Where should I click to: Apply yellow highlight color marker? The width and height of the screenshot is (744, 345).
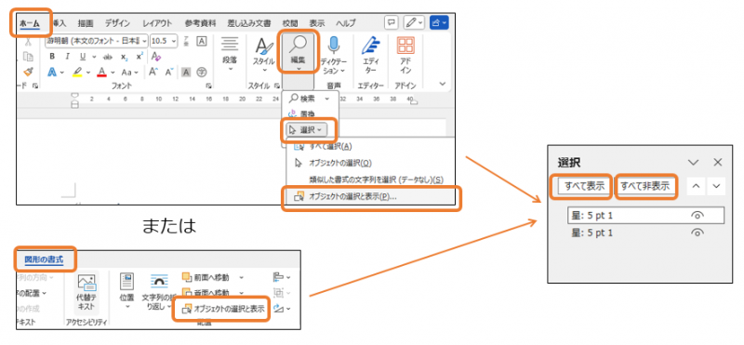click(x=78, y=73)
